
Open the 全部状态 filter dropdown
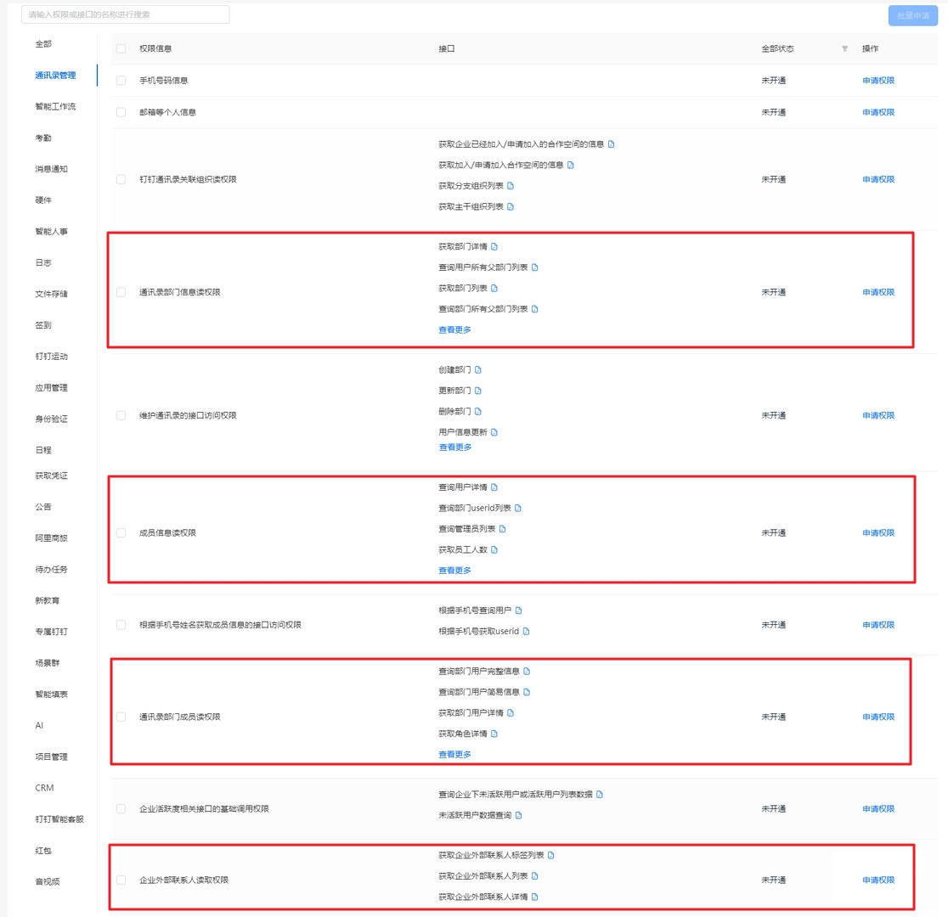[x=844, y=49]
